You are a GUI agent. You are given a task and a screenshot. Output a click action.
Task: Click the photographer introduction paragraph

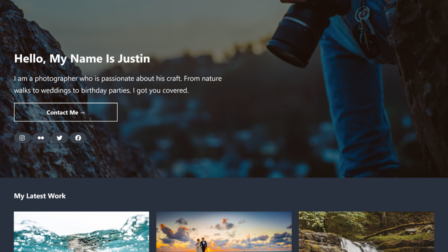pyautogui.click(x=118, y=84)
